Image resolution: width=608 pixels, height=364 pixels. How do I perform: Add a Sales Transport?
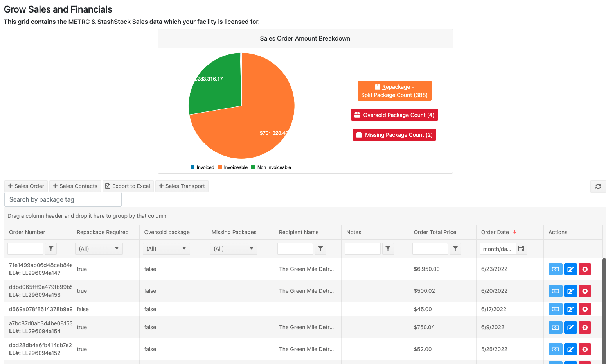coord(182,186)
